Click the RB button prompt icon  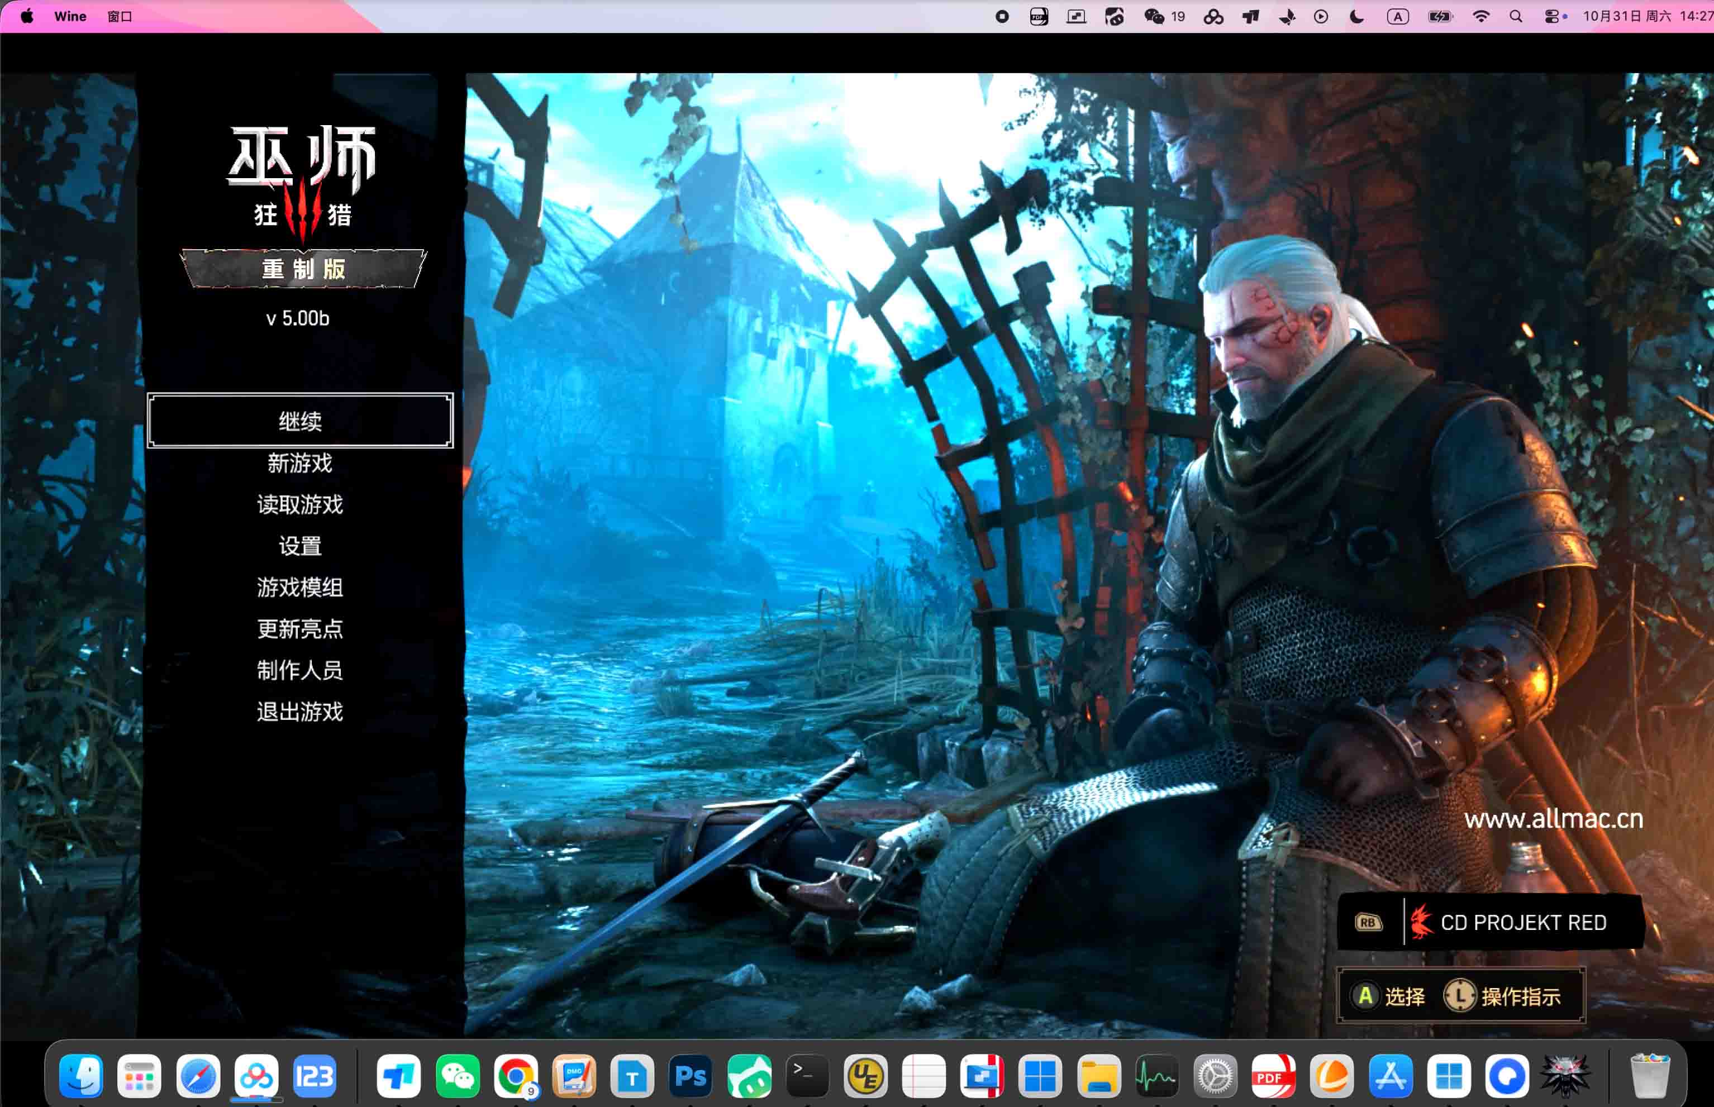tap(1368, 922)
